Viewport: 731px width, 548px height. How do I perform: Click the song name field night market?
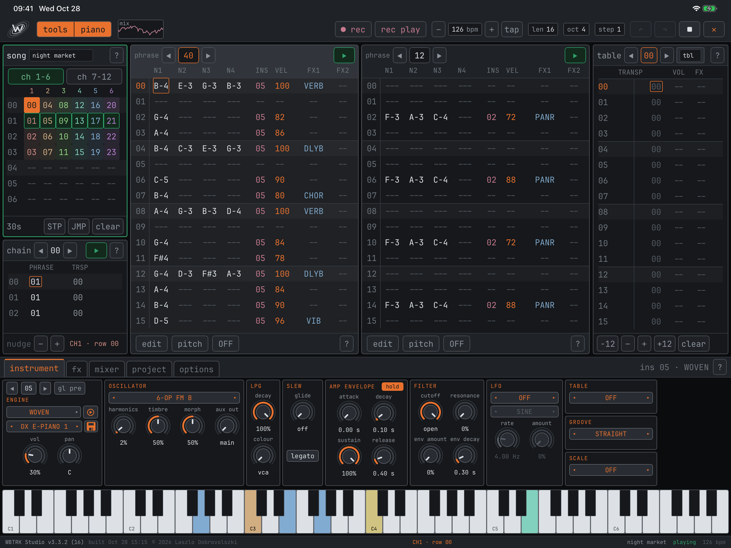pyautogui.click(x=61, y=56)
